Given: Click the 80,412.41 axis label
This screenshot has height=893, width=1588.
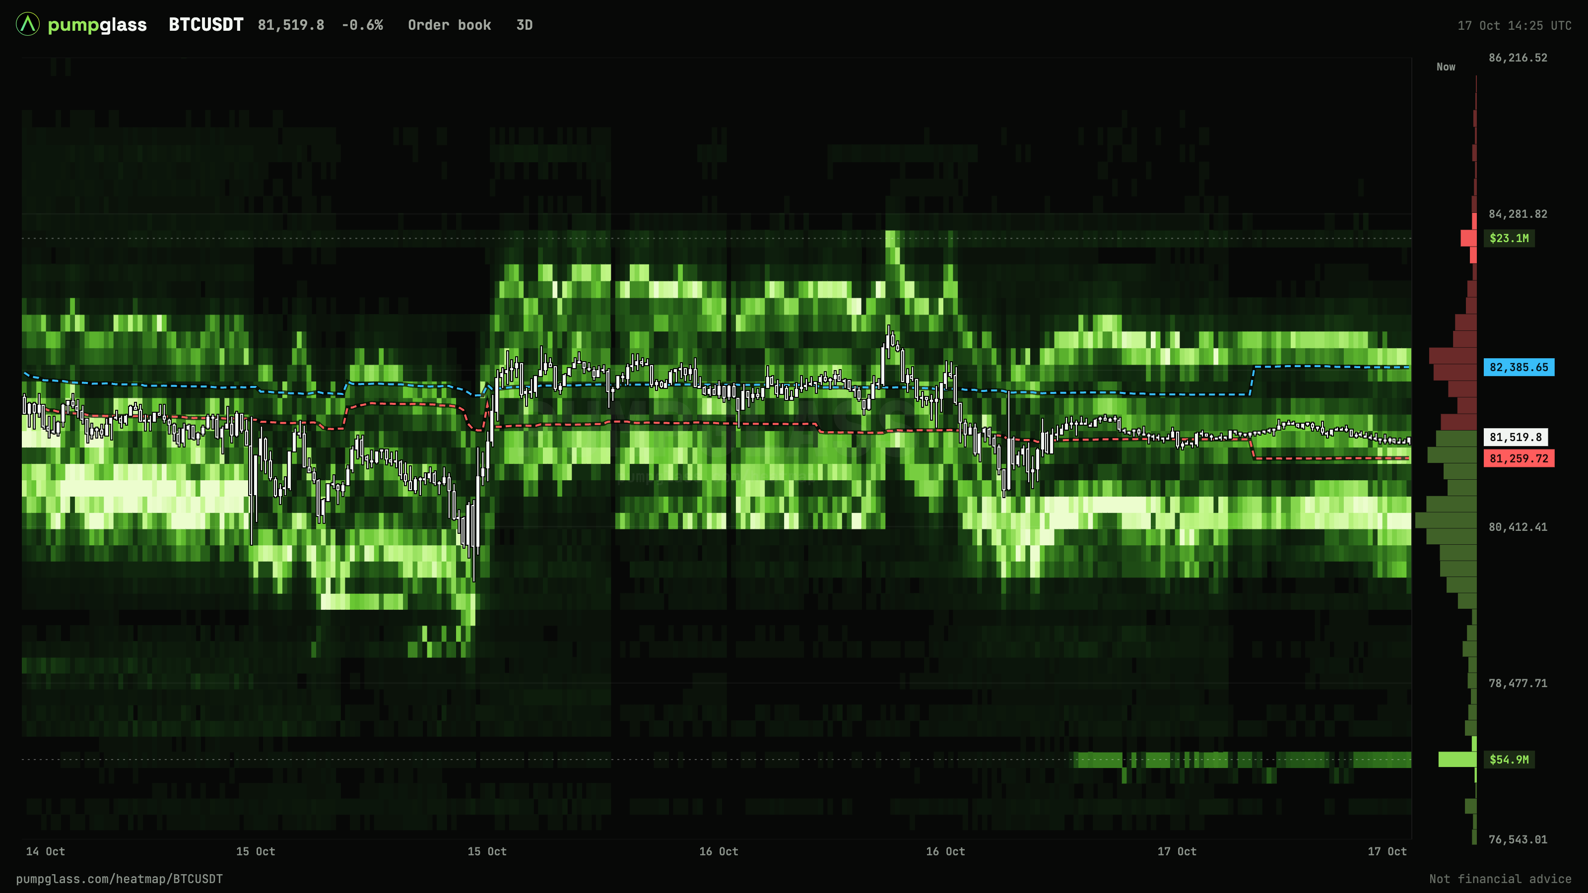Looking at the screenshot, I should tap(1518, 527).
